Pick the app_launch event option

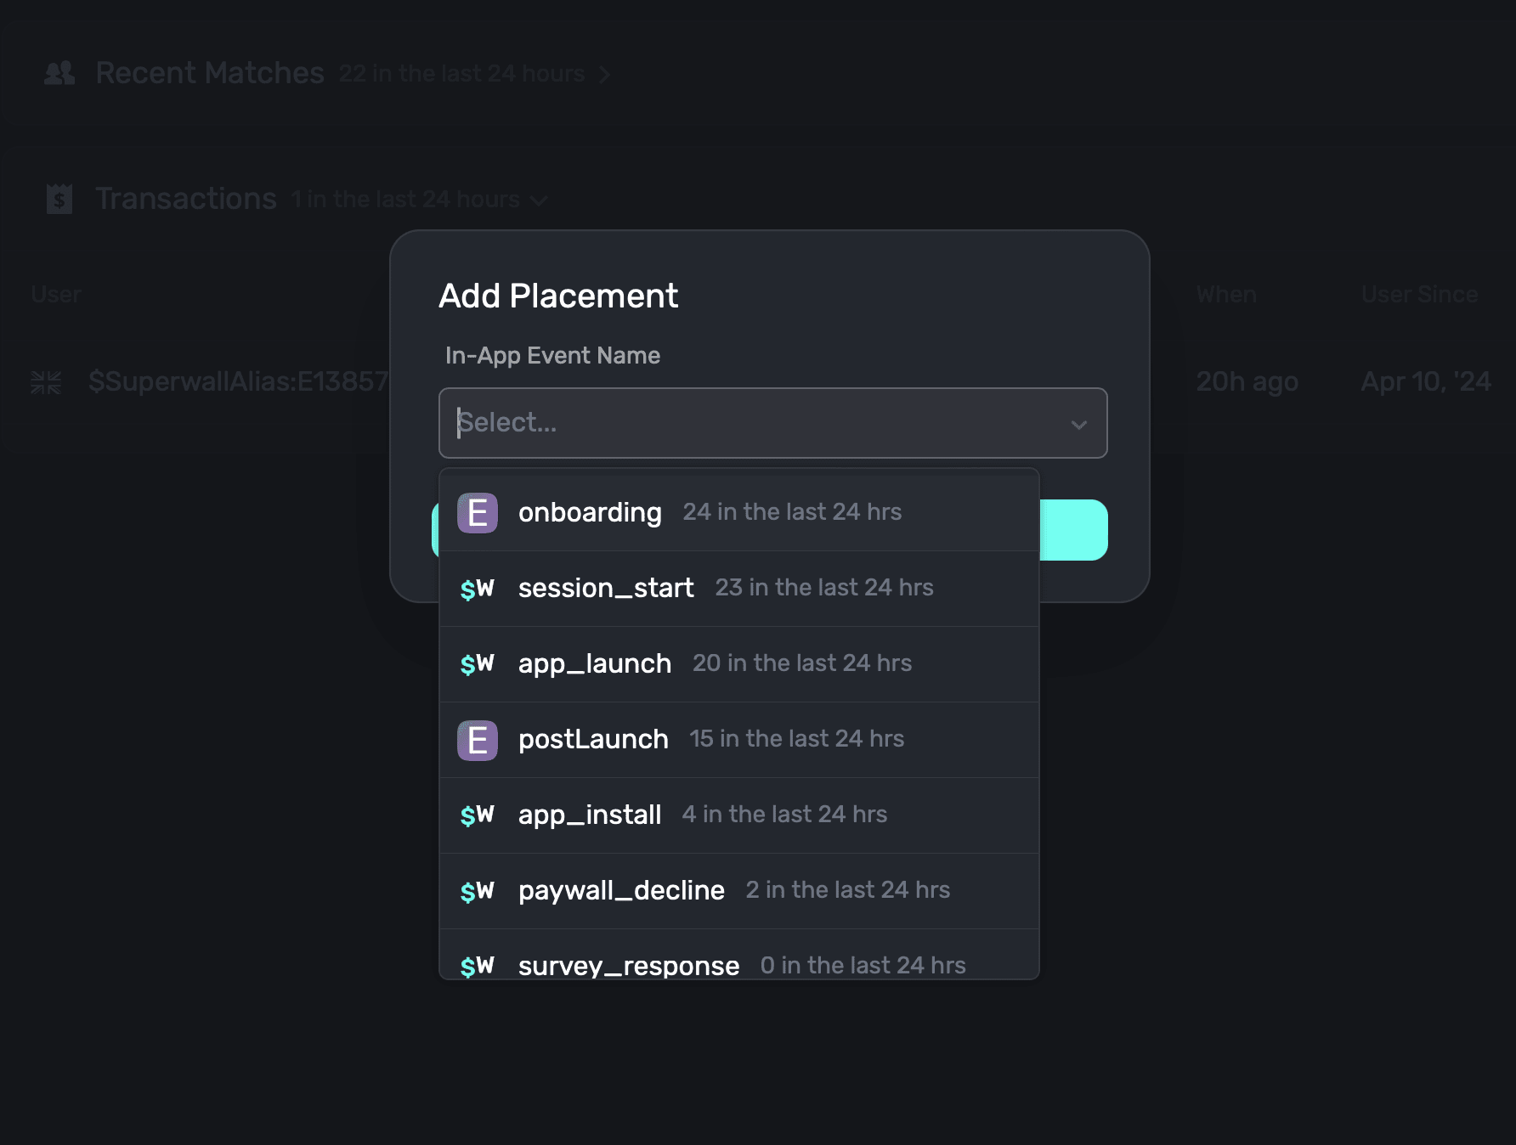[595, 664]
